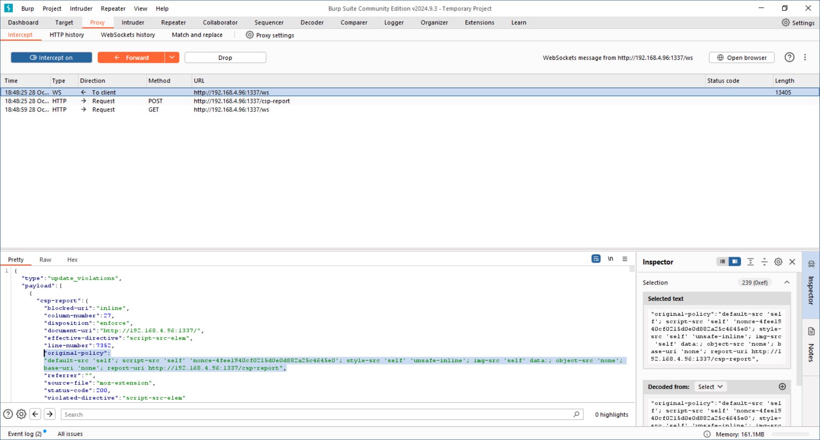Viewport: 820px width, 440px height.
Task: Switch to the Repeater tab
Action: click(173, 23)
